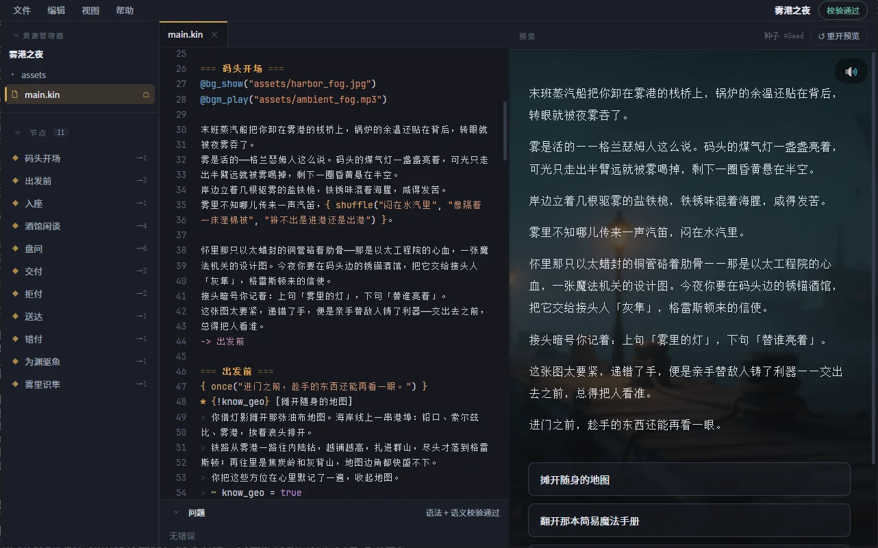Click diamond icon next to 酒馆闲谈
The height and width of the screenshot is (548, 878).
(x=15, y=226)
